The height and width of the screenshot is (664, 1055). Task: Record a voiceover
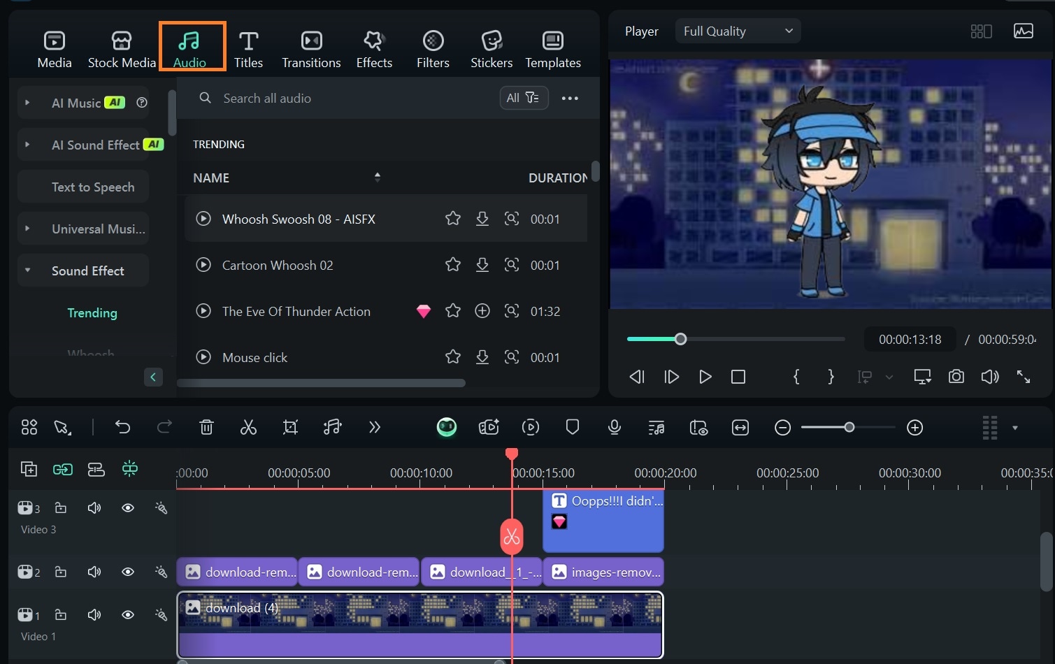click(615, 427)
